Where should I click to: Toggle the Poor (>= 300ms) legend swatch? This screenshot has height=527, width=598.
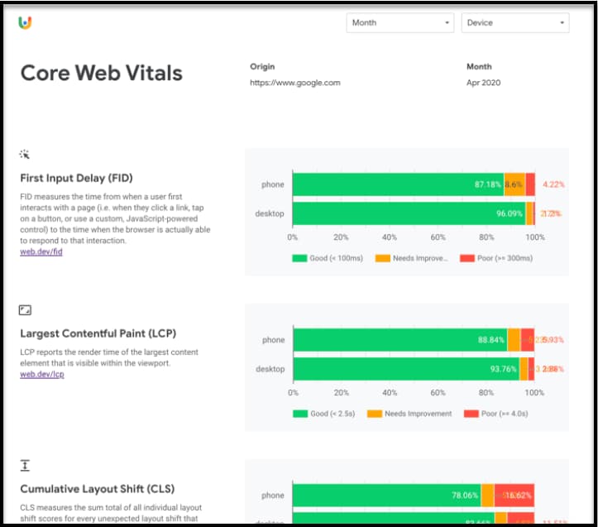coord(467,258)
